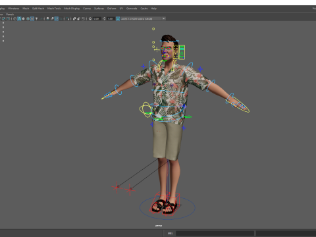Screen dimensions: 316x237
Task: Click the command result field at bottom right
Action: (286, 233)
